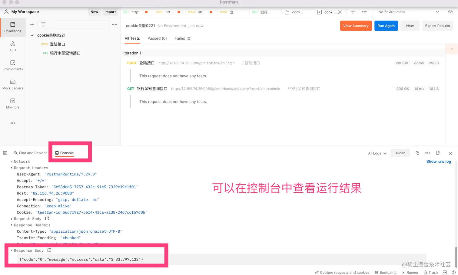The height and width of the screenshot is (275, 458).
Task: Open Bootcamp from status bar
Action: tap(385, 272)
